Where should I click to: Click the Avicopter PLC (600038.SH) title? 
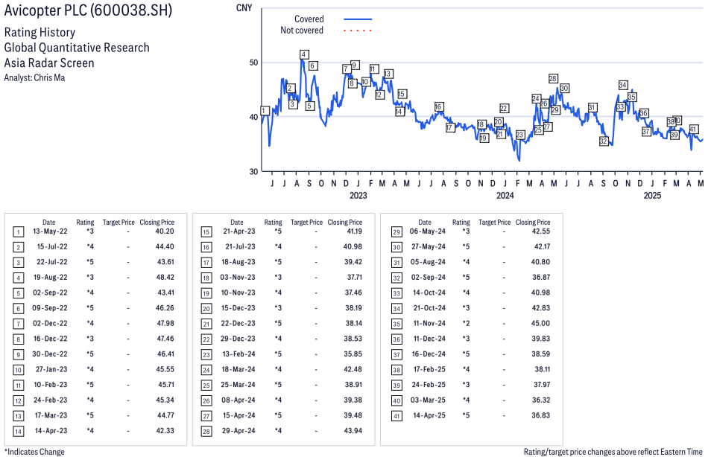89,10
